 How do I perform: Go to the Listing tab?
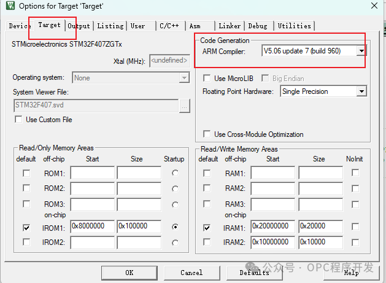click(110, 26)
